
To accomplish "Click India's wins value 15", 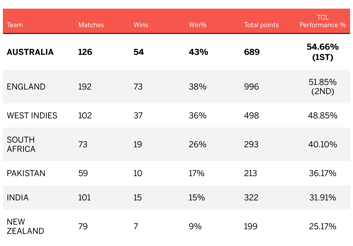I will tap(138, 197).
